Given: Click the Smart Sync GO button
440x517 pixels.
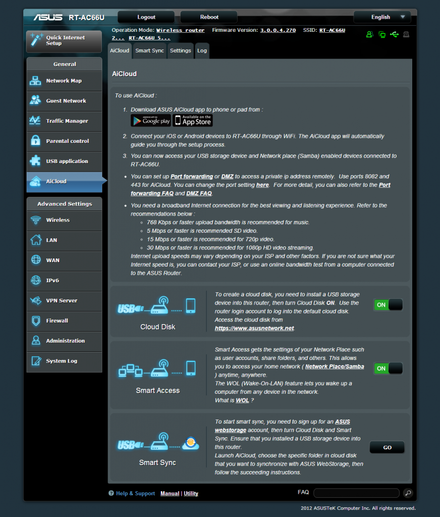Looking at the screenshot, I should [387, 447].
